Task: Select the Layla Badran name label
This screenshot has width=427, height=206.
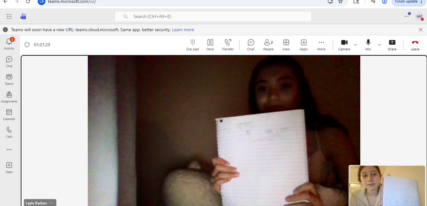Action: tap(36, 203)
